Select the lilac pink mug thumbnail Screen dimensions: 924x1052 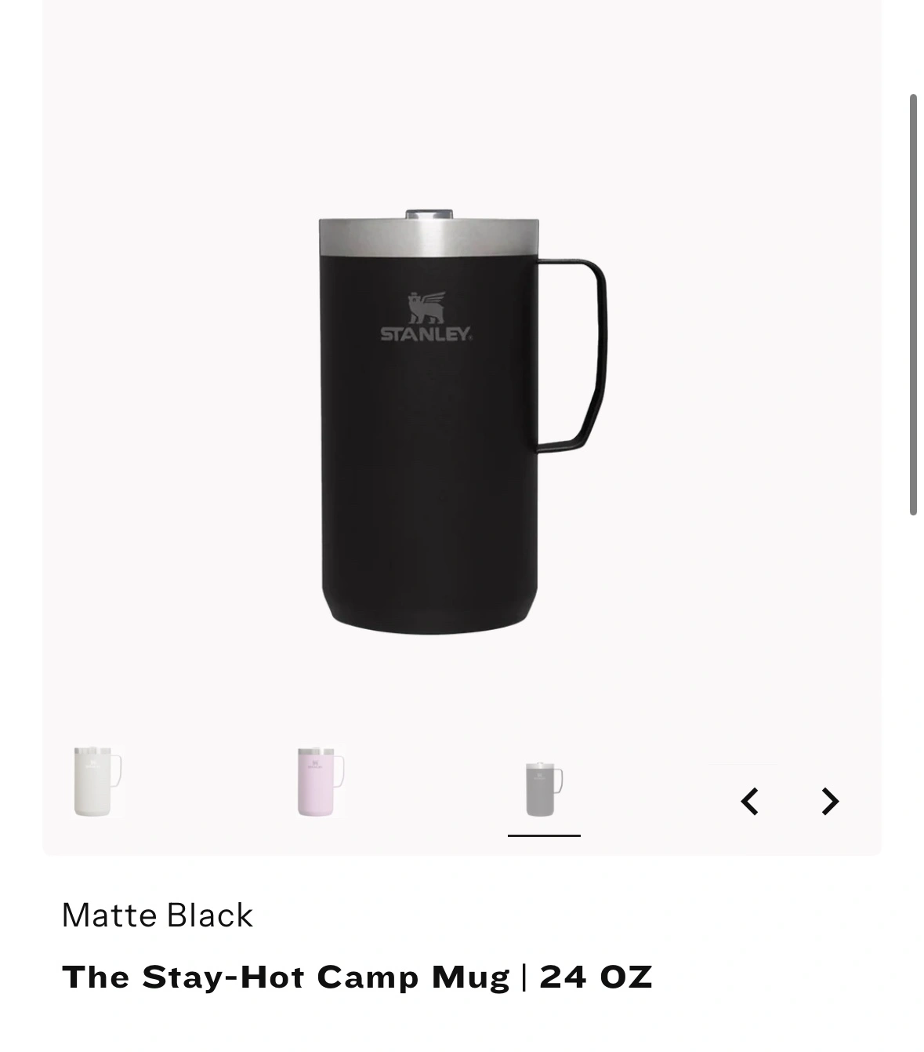[x=321, y=781]
